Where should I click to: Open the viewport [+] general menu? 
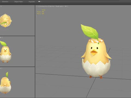[x=37, y=6]
